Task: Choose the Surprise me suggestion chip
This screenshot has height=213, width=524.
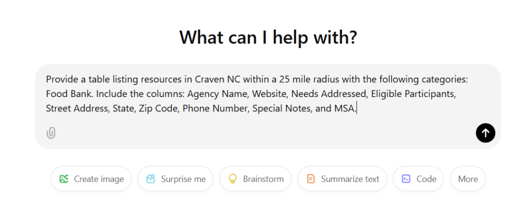Action: (175, 179)
